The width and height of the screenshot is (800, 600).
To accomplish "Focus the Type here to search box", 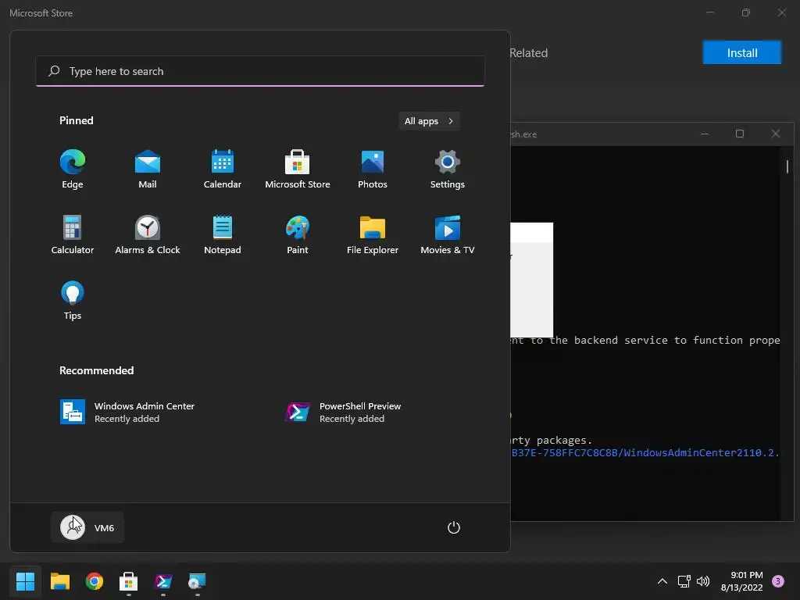I will click(260, 71).
